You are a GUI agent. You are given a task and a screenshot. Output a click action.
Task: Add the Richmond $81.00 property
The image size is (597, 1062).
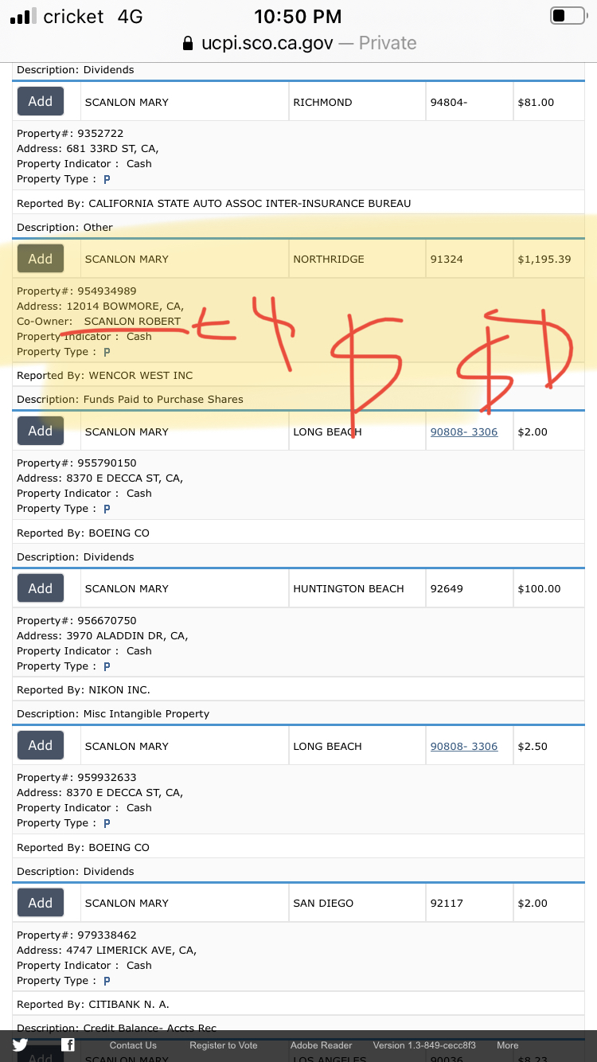tap(41, 102)
